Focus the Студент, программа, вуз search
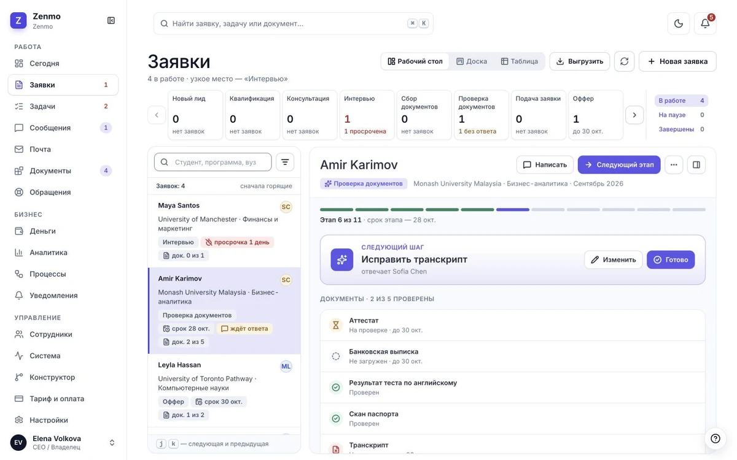Image resolution: width=737 pixels, height=460 pixels. pos(213,162)
